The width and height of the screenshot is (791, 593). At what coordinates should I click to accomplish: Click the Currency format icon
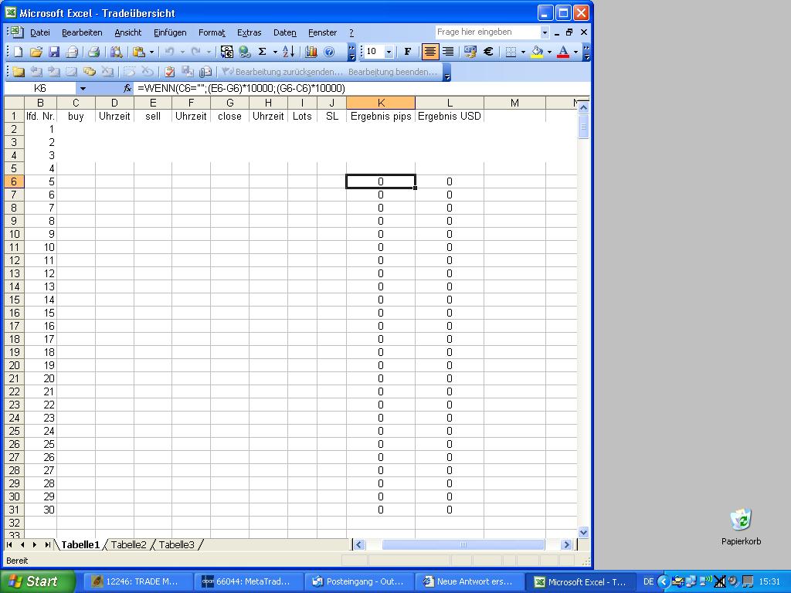click(470, 52)
